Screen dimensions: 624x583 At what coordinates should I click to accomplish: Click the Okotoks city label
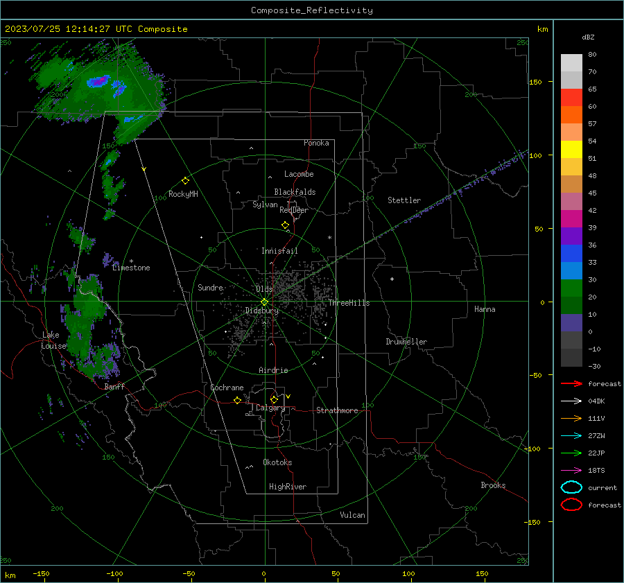[277, 462]
